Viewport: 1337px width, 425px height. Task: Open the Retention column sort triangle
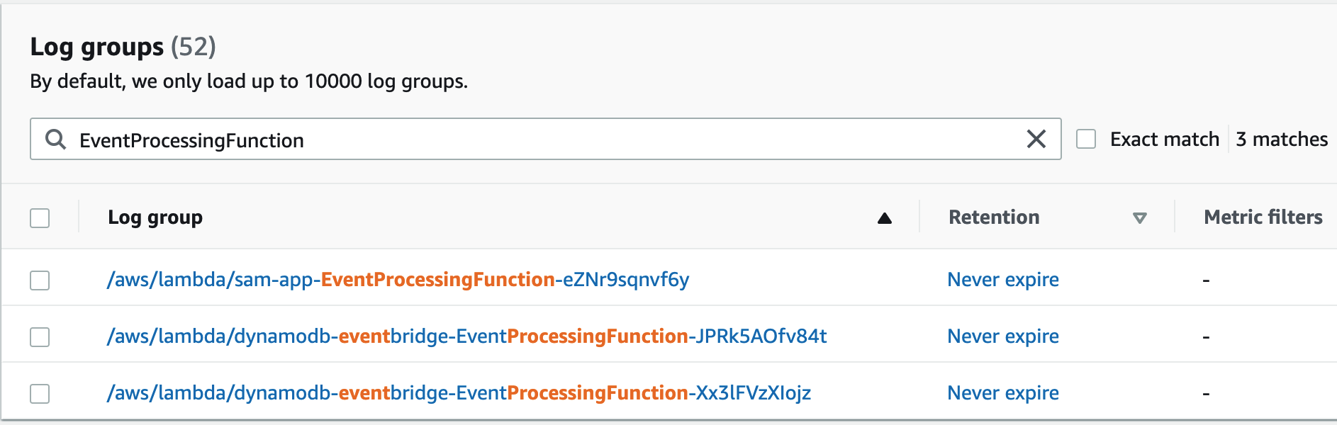tap(1140, 218)
